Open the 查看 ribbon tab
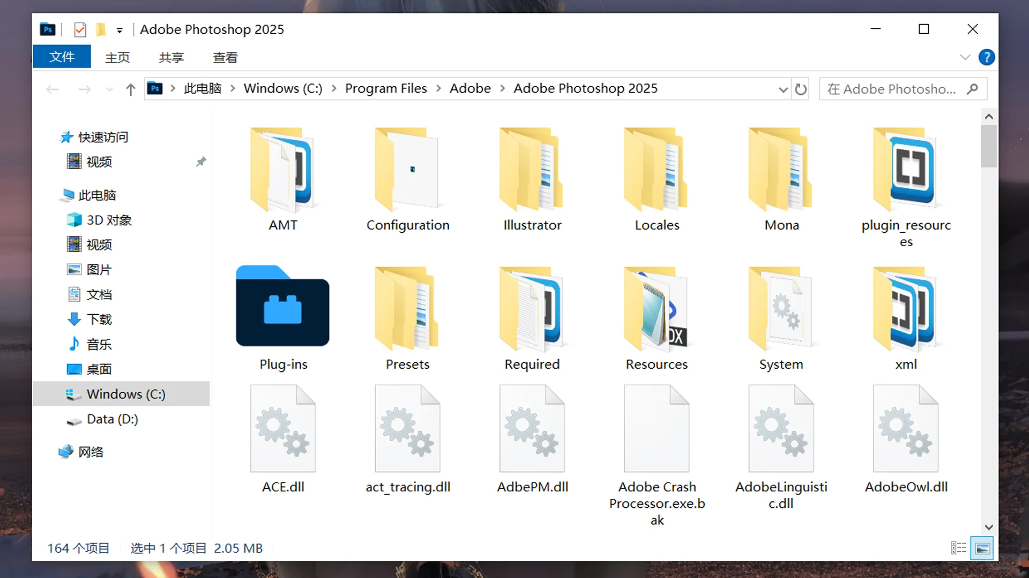Viewport: 1029px width, 578px height. pyautogui.click(x=225, y=57)
